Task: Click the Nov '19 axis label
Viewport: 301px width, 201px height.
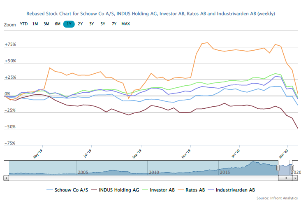Action: pyautogui.click(x=186, y=154)
